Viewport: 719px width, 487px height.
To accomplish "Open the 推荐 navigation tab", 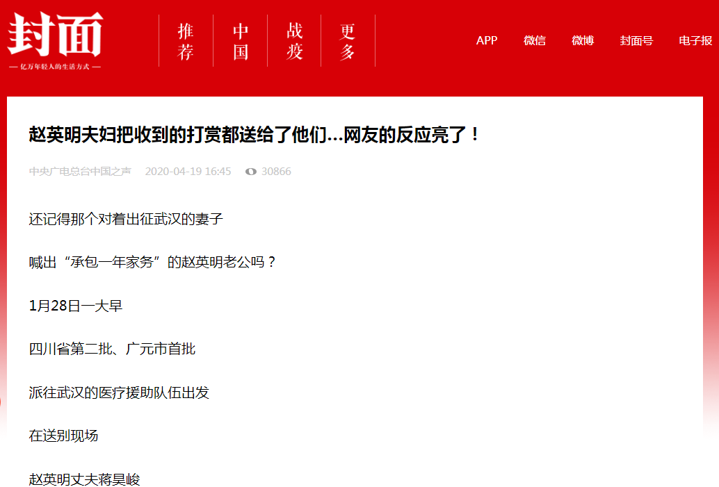I will 186,41.
